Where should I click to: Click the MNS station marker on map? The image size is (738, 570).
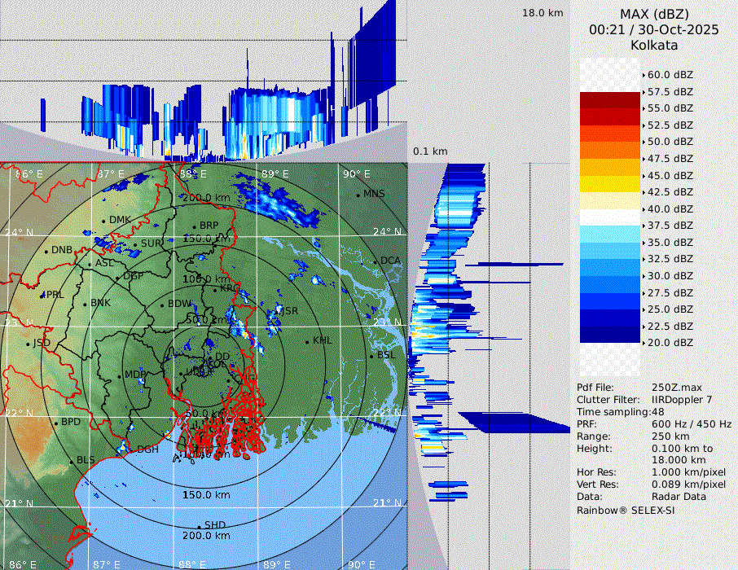(x=358, y=194)
